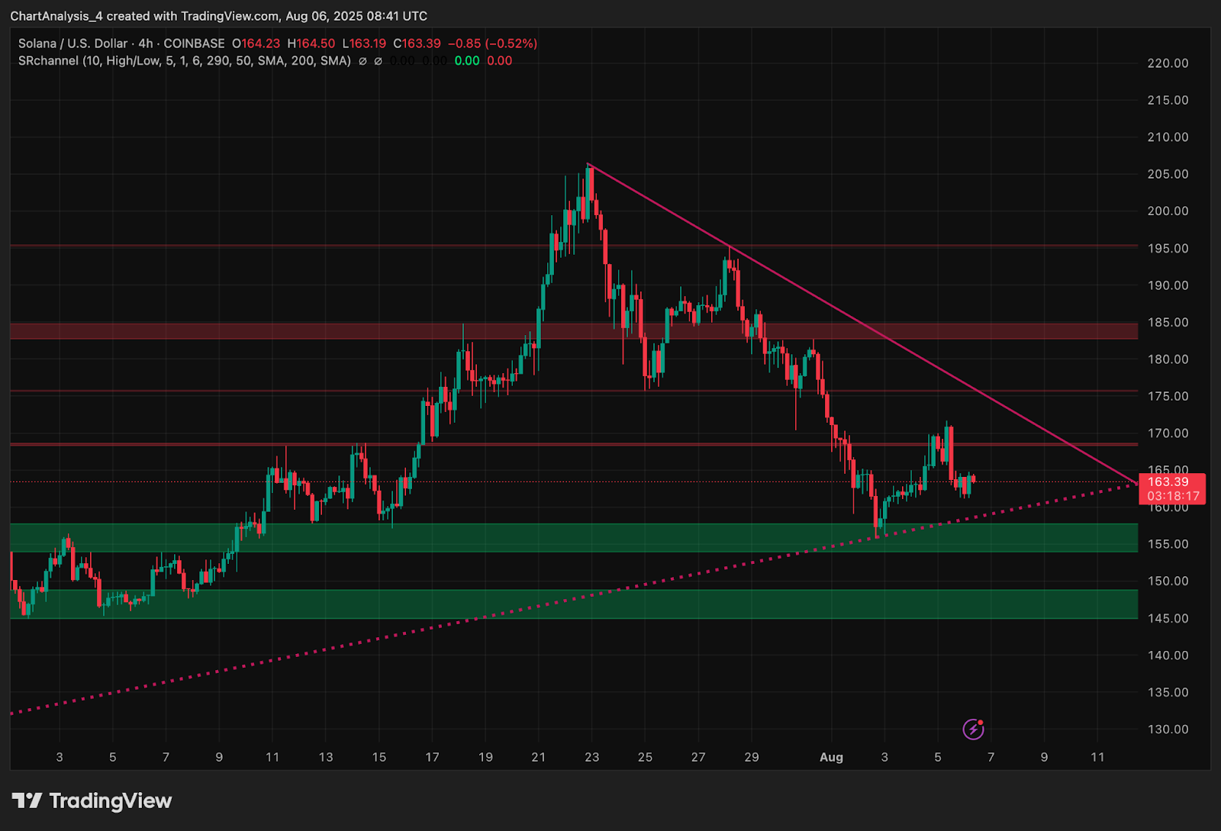Click the red 163.39 current price label
Viewport: 1221px width, 831px height.
[1168, 482]
